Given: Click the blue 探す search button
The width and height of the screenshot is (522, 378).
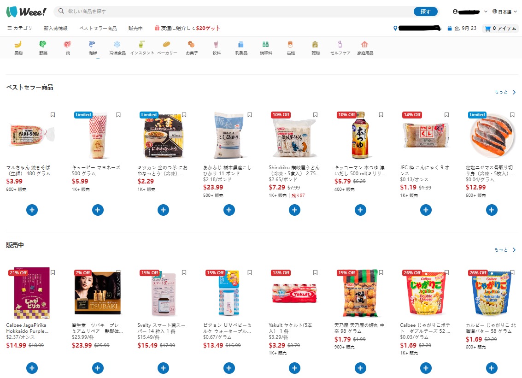Looking at the screenshot, I should 425,12.
